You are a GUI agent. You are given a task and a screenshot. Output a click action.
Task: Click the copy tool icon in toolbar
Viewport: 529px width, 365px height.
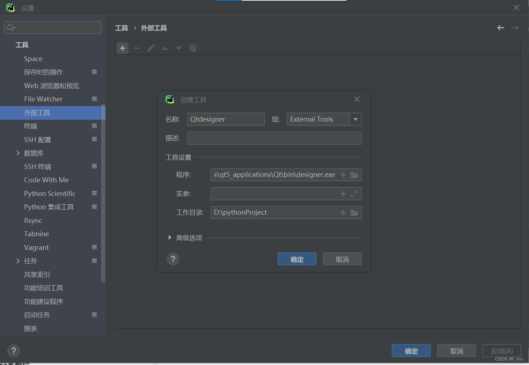(193, 48)
